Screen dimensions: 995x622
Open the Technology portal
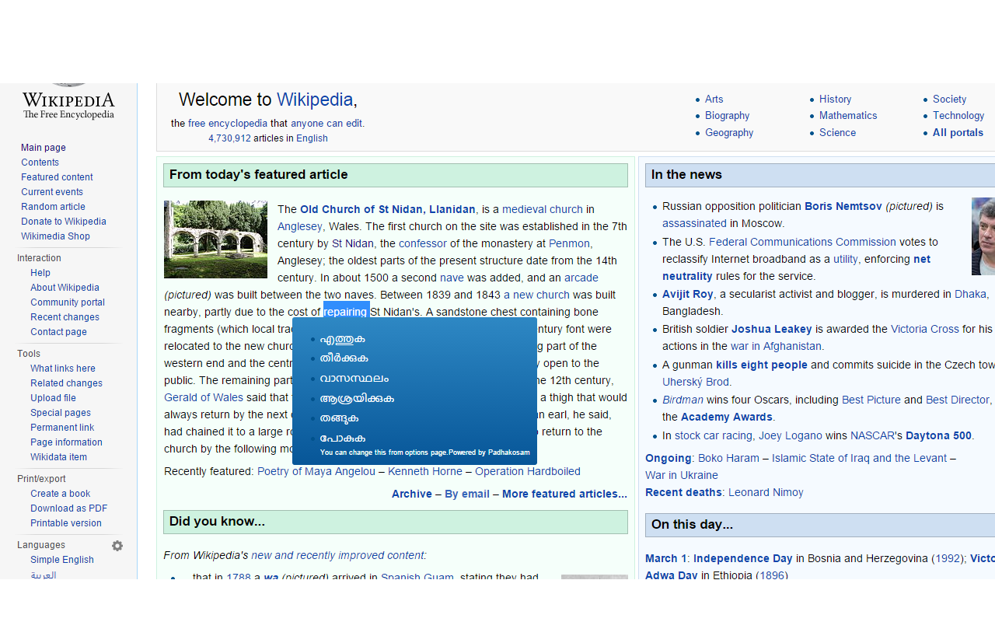(x=958, y=116)
